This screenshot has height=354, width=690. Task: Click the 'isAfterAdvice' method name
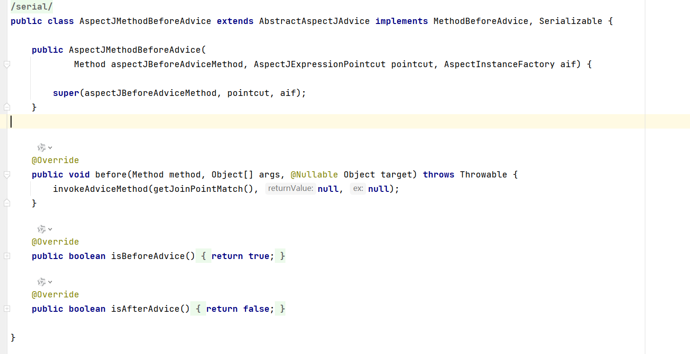click(x=145, y=309)
